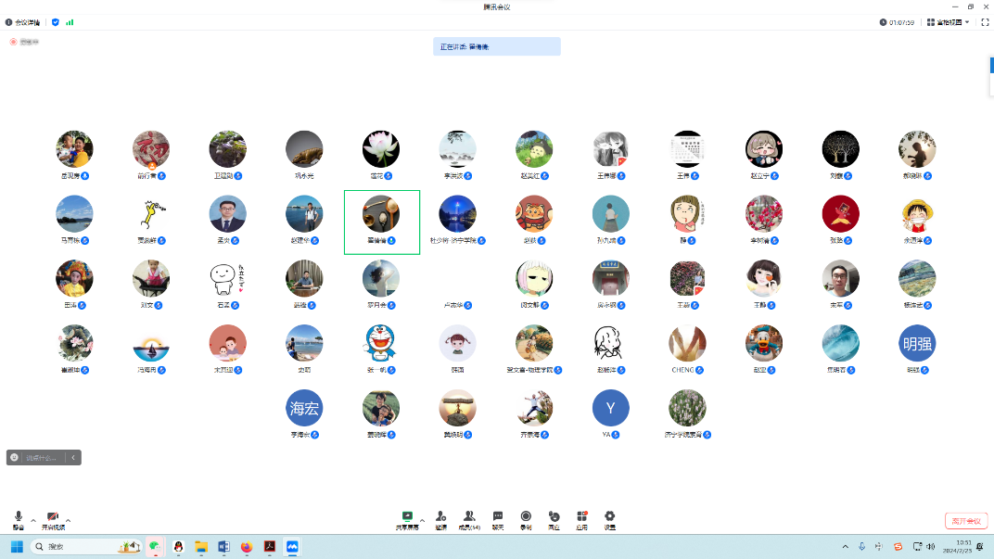The height and width of the screenshot is (559, 994).
Task: Mute the microphone with 静音
Action: pos(19,519)
